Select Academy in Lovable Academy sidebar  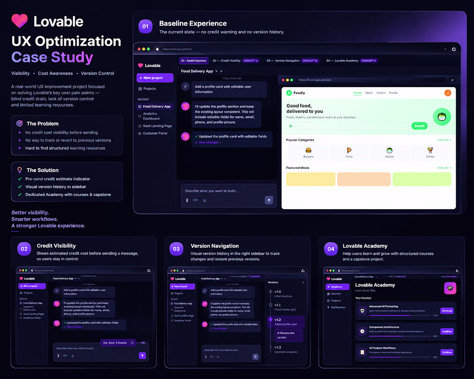(337, 286)
